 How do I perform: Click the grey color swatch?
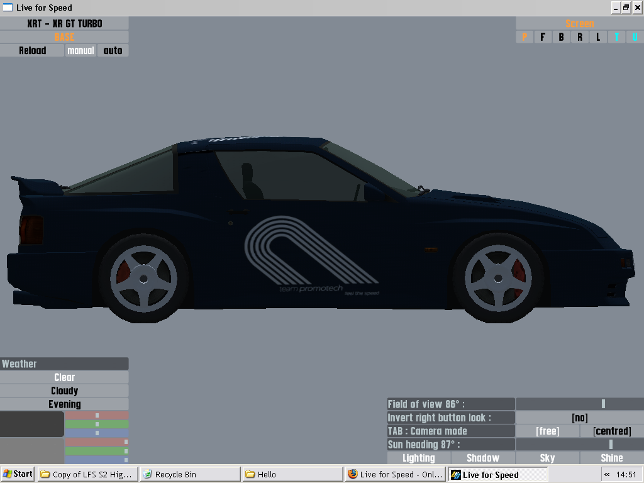coord(32,451)
